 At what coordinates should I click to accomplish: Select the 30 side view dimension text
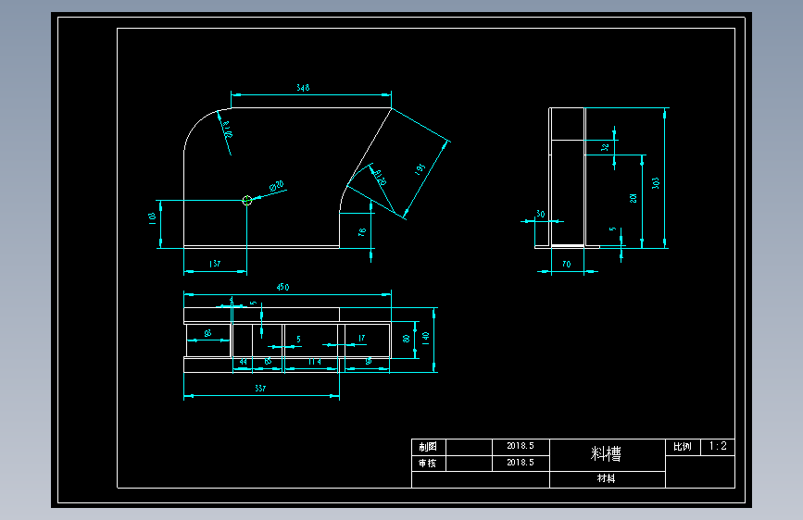tap(540, 214)
